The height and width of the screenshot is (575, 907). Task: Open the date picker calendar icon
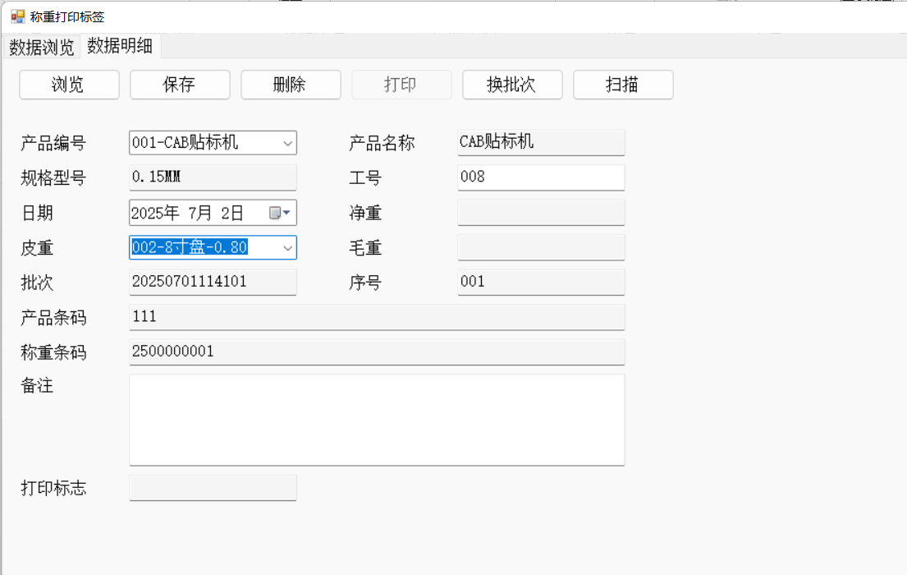coord(279,214)
